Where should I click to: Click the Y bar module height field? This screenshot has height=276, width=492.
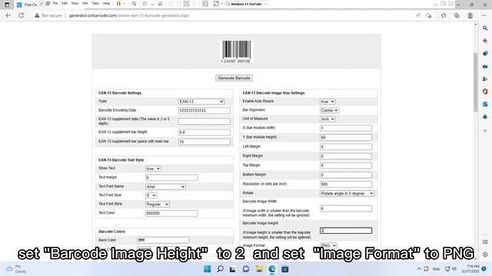346,137
